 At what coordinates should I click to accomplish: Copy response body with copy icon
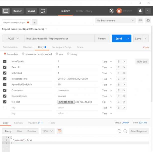[120, 131]
